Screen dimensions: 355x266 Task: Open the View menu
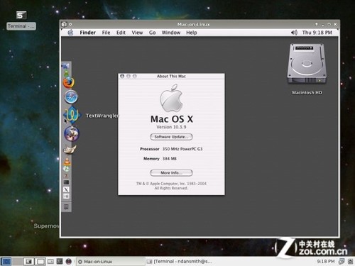(137, 33)
